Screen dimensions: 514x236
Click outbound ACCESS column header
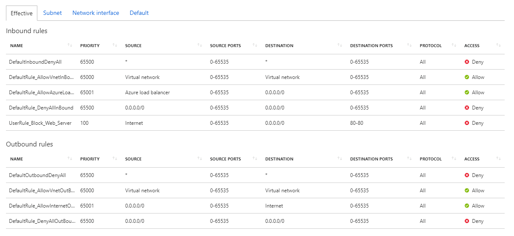coord(472,159)
